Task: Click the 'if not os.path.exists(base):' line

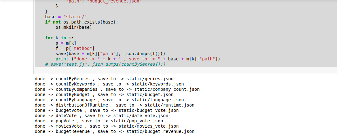Action: (82, 22)
